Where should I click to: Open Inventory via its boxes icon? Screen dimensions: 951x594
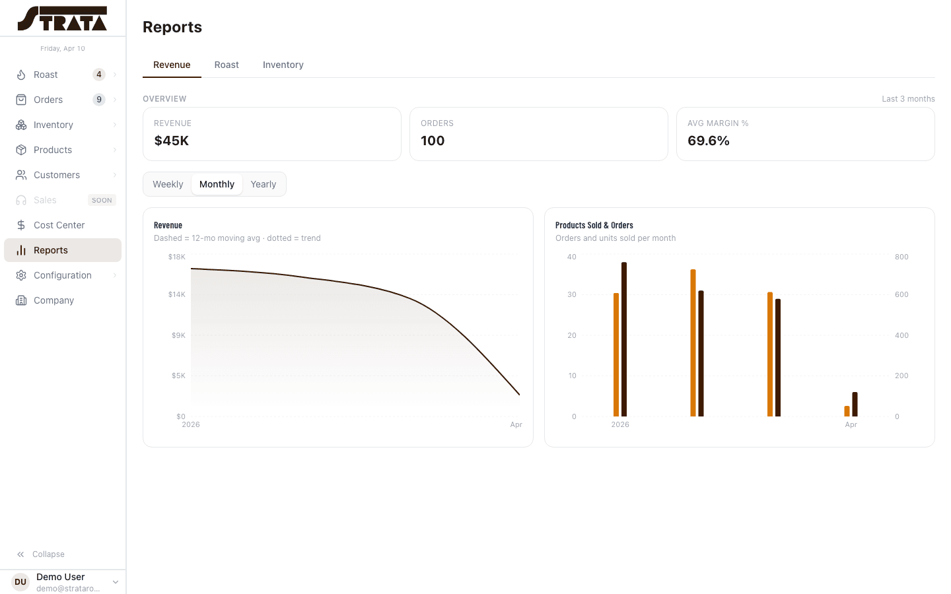click(x=21, y=125)
